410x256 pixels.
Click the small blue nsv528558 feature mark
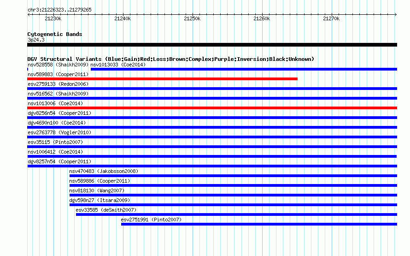click(28, 69)
